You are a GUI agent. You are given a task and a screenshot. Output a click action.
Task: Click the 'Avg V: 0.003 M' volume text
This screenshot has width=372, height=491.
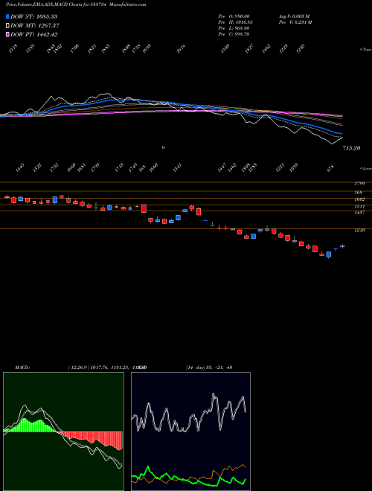294,16
